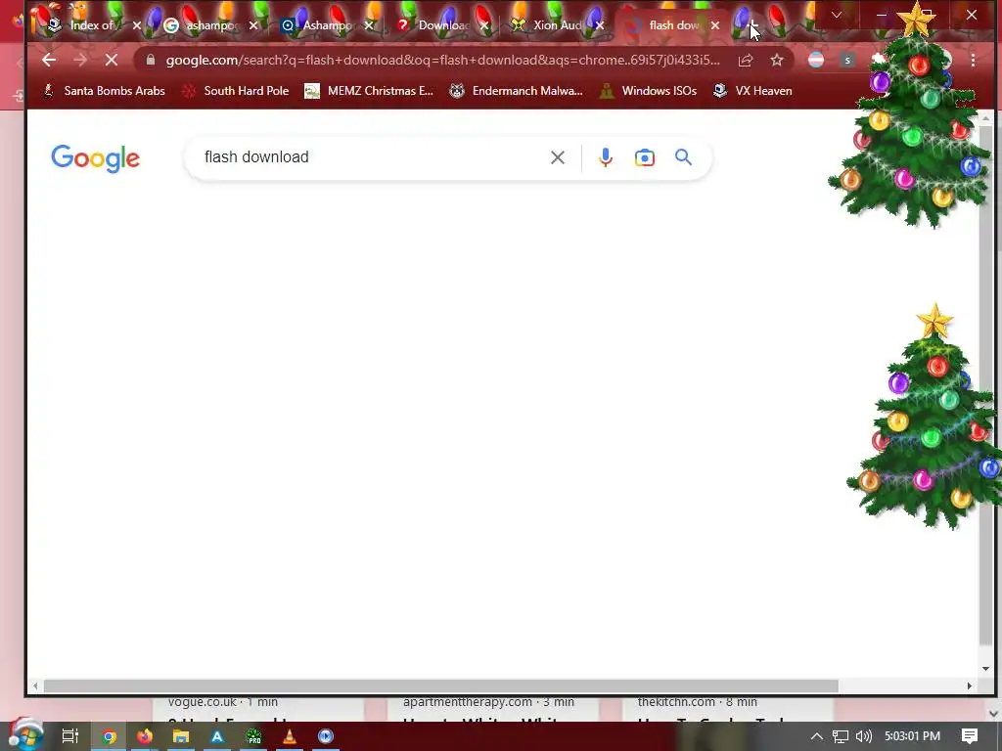
Task: Open the VX Heaven bookmark
Action: [752, 91]
